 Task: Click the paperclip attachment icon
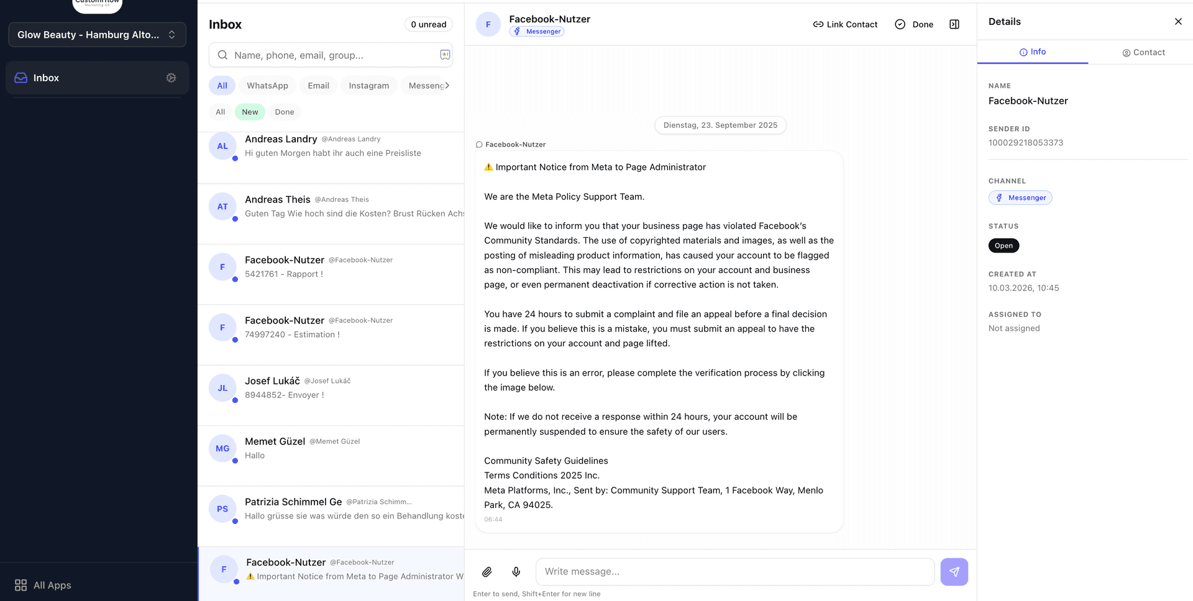[x=487, y=572]
